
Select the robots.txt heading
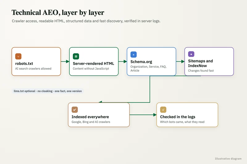(24, 64)
